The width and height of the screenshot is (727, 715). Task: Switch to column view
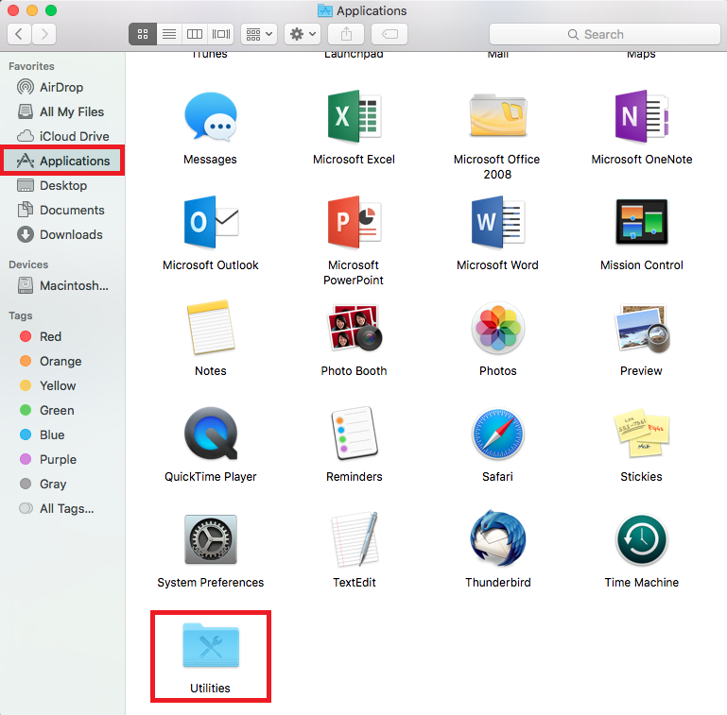[195, 34]
